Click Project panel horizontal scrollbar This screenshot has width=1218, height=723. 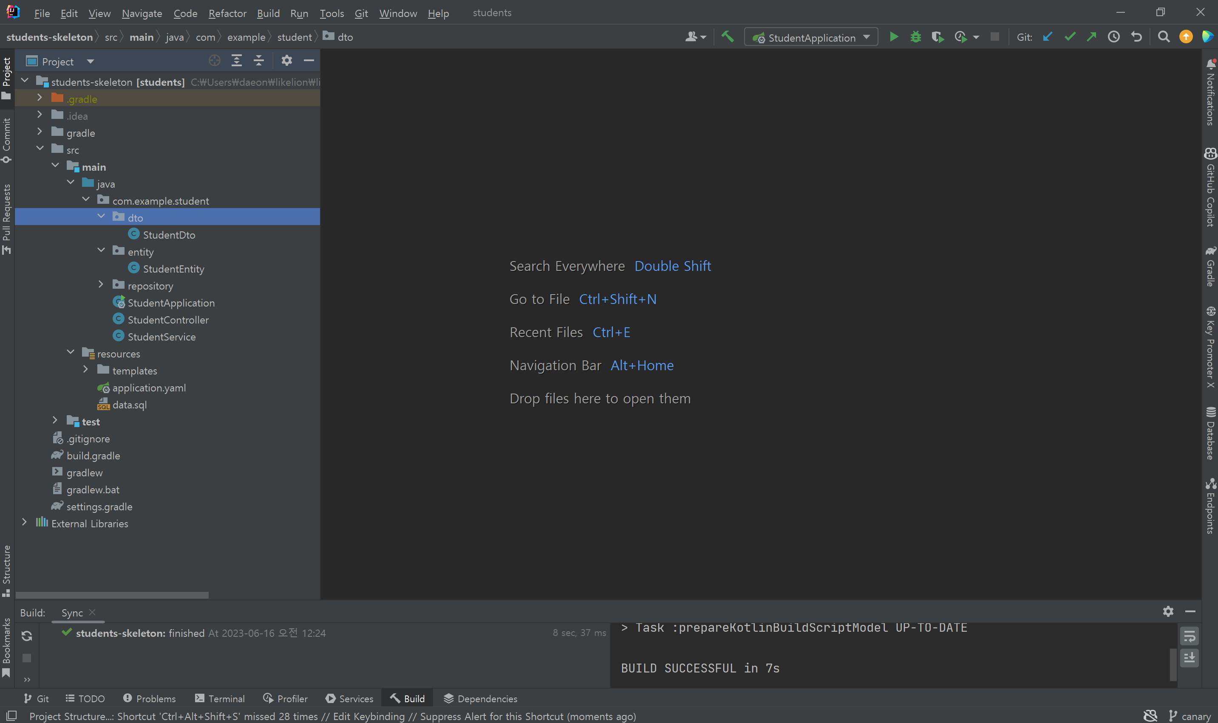point(112,595)
